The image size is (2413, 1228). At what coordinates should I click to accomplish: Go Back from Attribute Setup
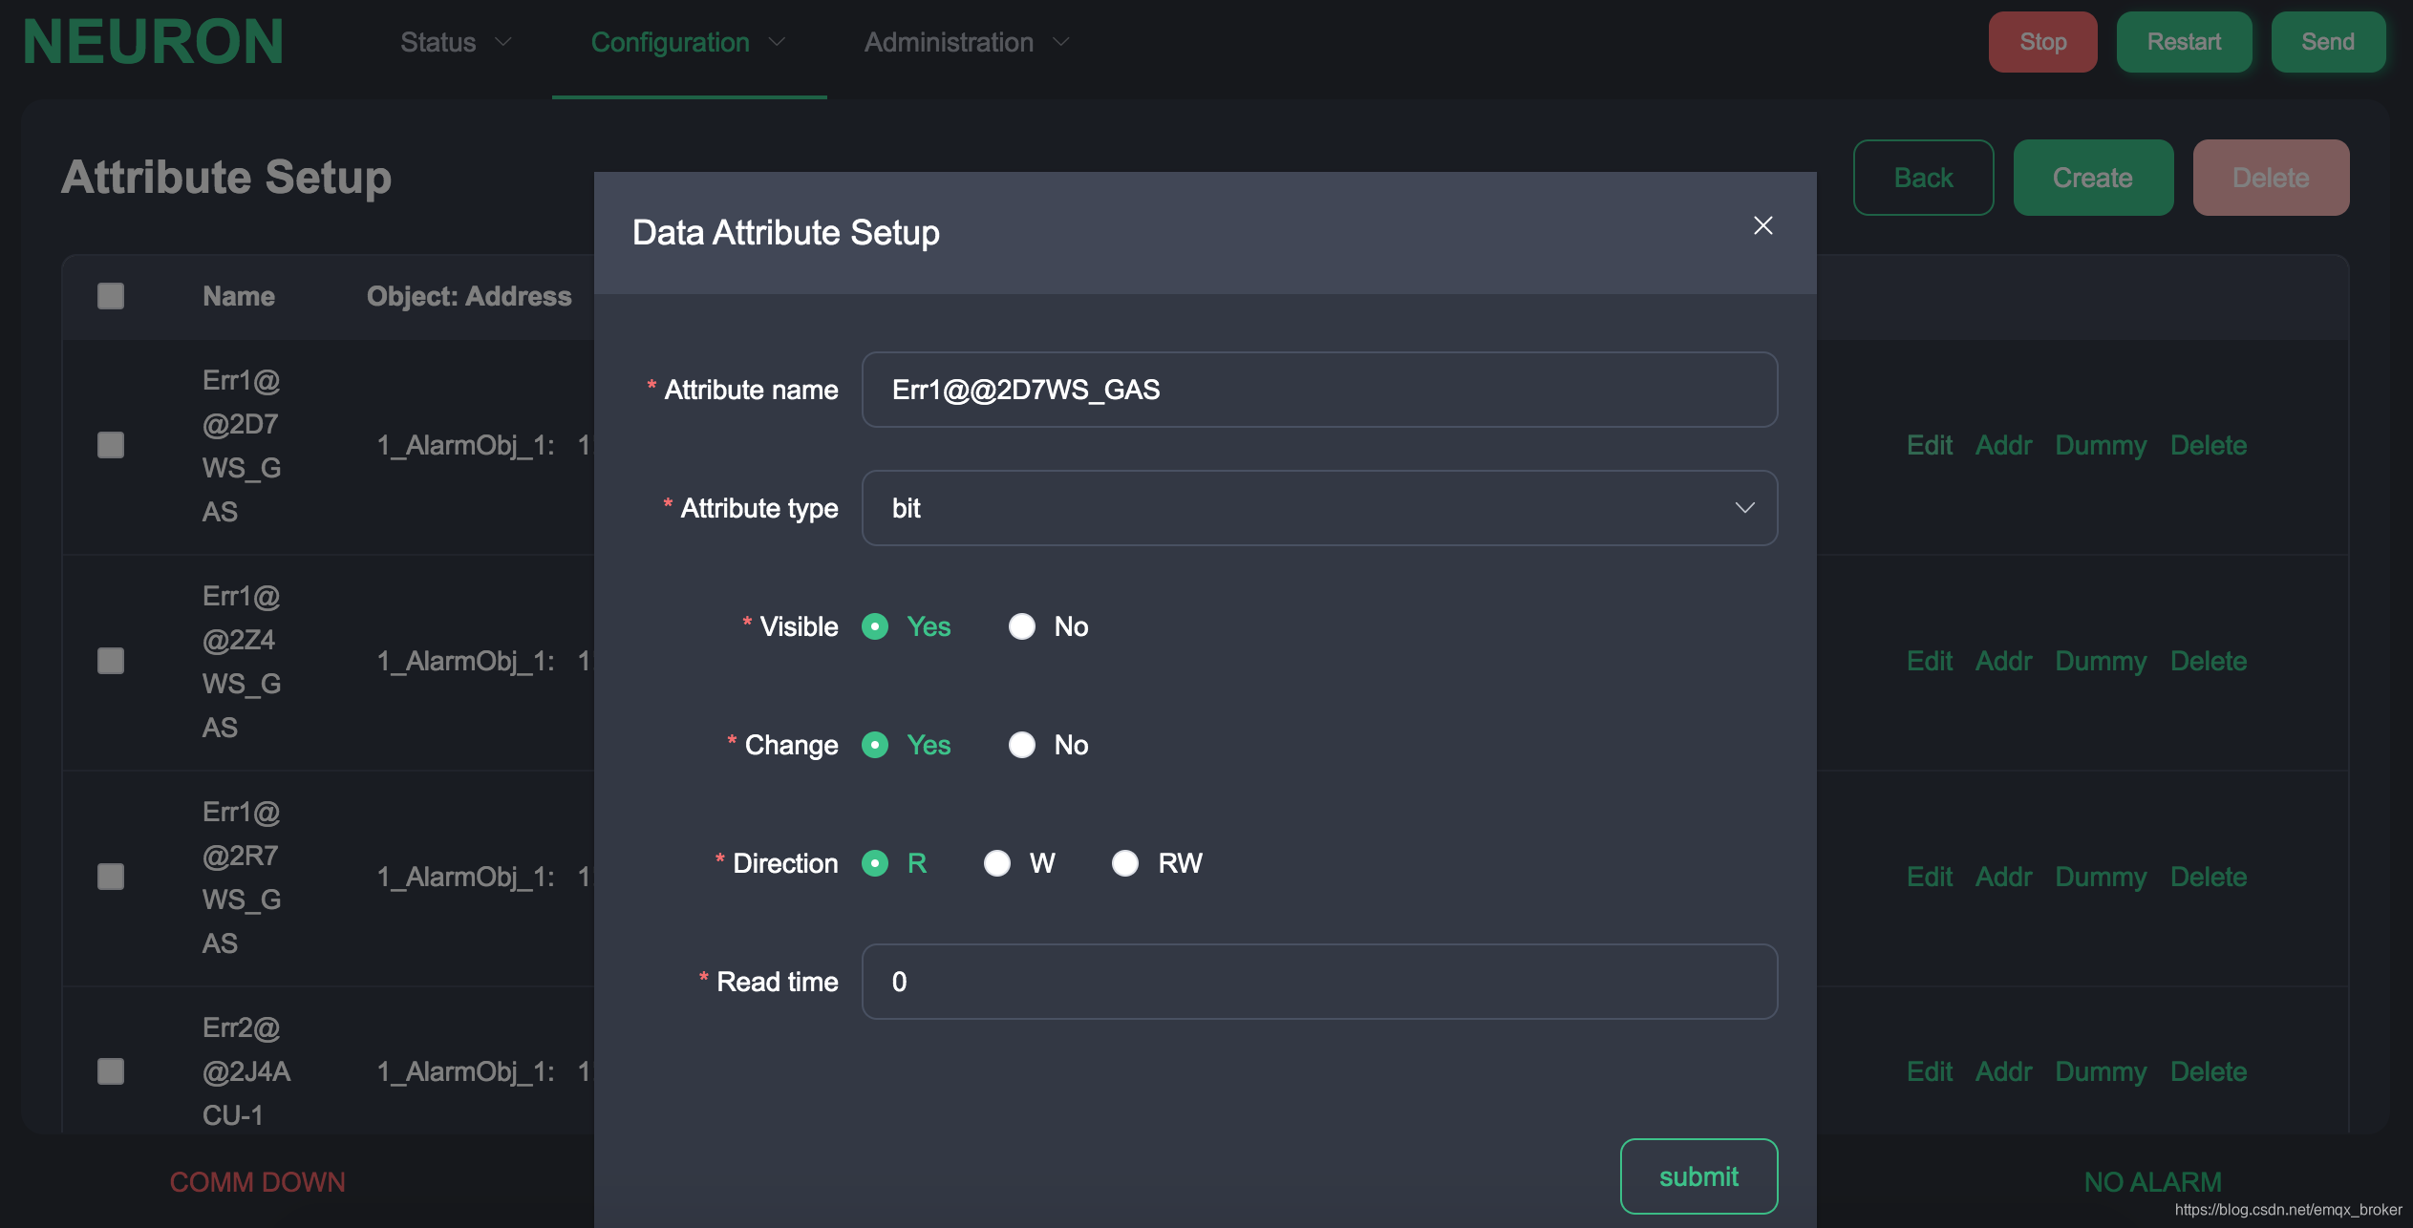click(x=1923, y=178)
